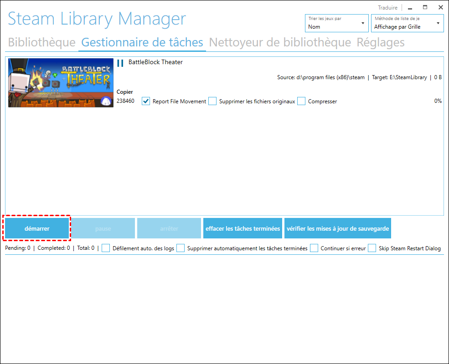Image resolution: width=449 pixels, height=364 pixels.
Task: Click the 0% progress value
Action: point(438,101)
